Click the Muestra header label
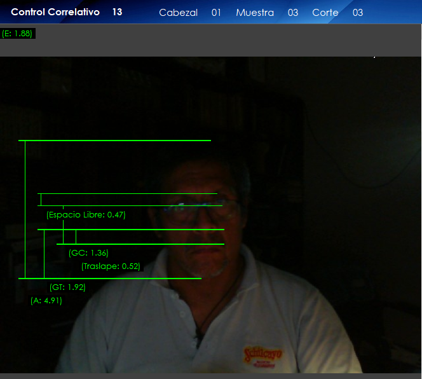This screenshot has width=422, height=379. click(254, 13)
